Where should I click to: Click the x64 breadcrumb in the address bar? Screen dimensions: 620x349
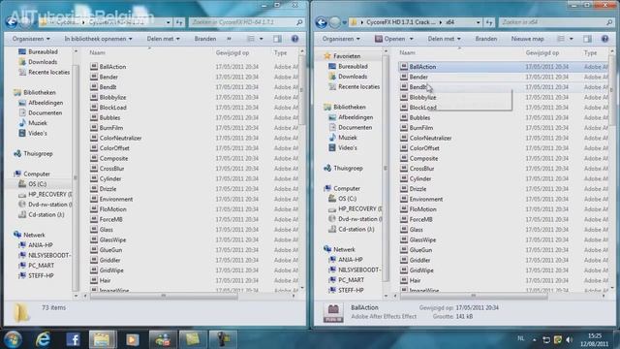(x=449, y=22)
